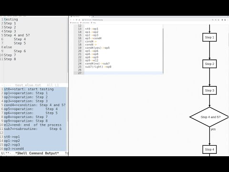
Task: Bookmark this page with star icon
Action: (219, 20)
